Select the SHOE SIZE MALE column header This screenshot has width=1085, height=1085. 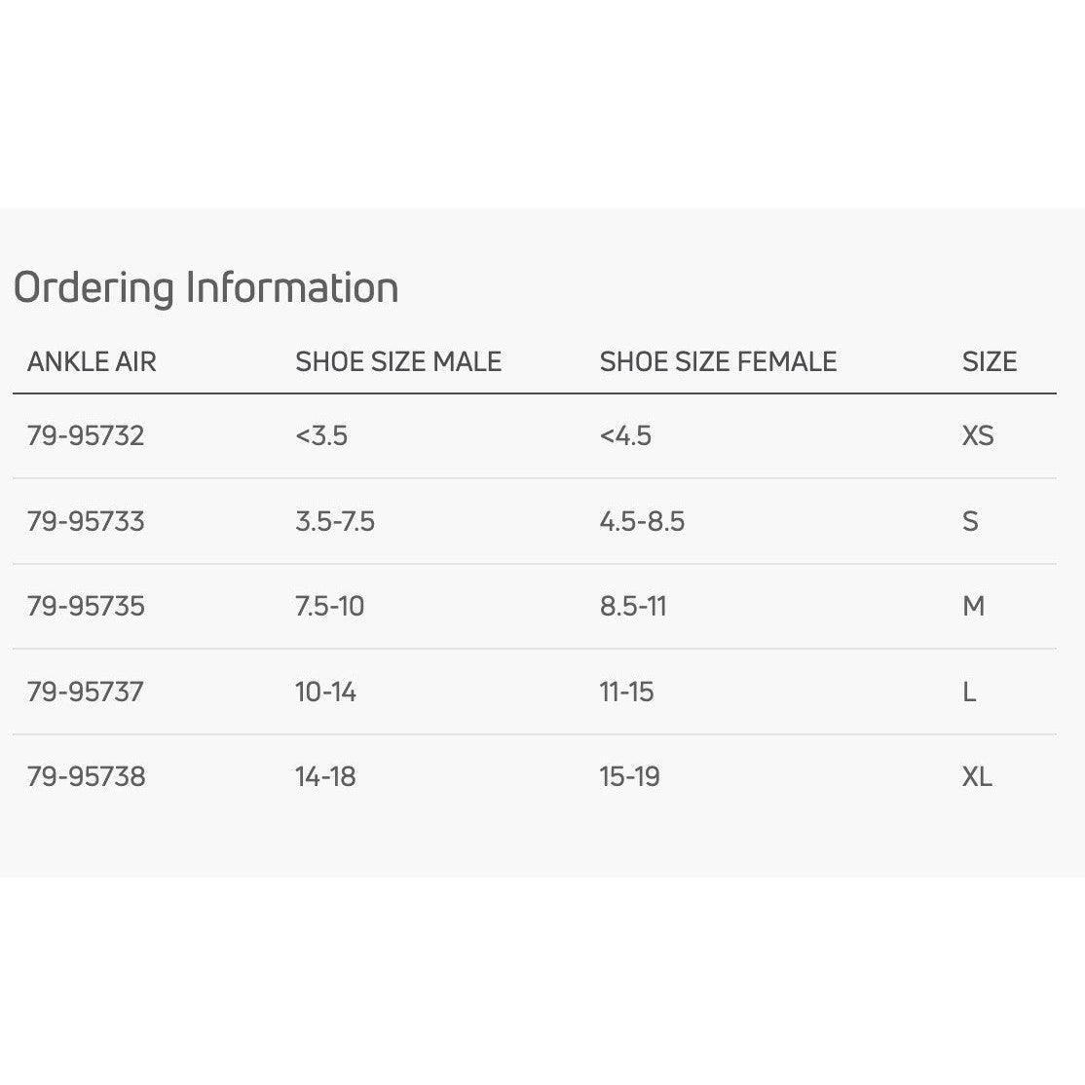[398, 362]
